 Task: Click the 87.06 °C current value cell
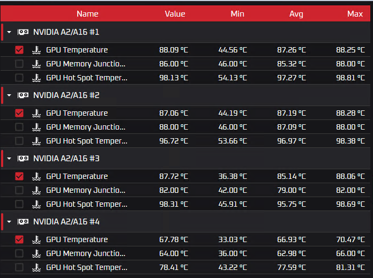(174, 113)
